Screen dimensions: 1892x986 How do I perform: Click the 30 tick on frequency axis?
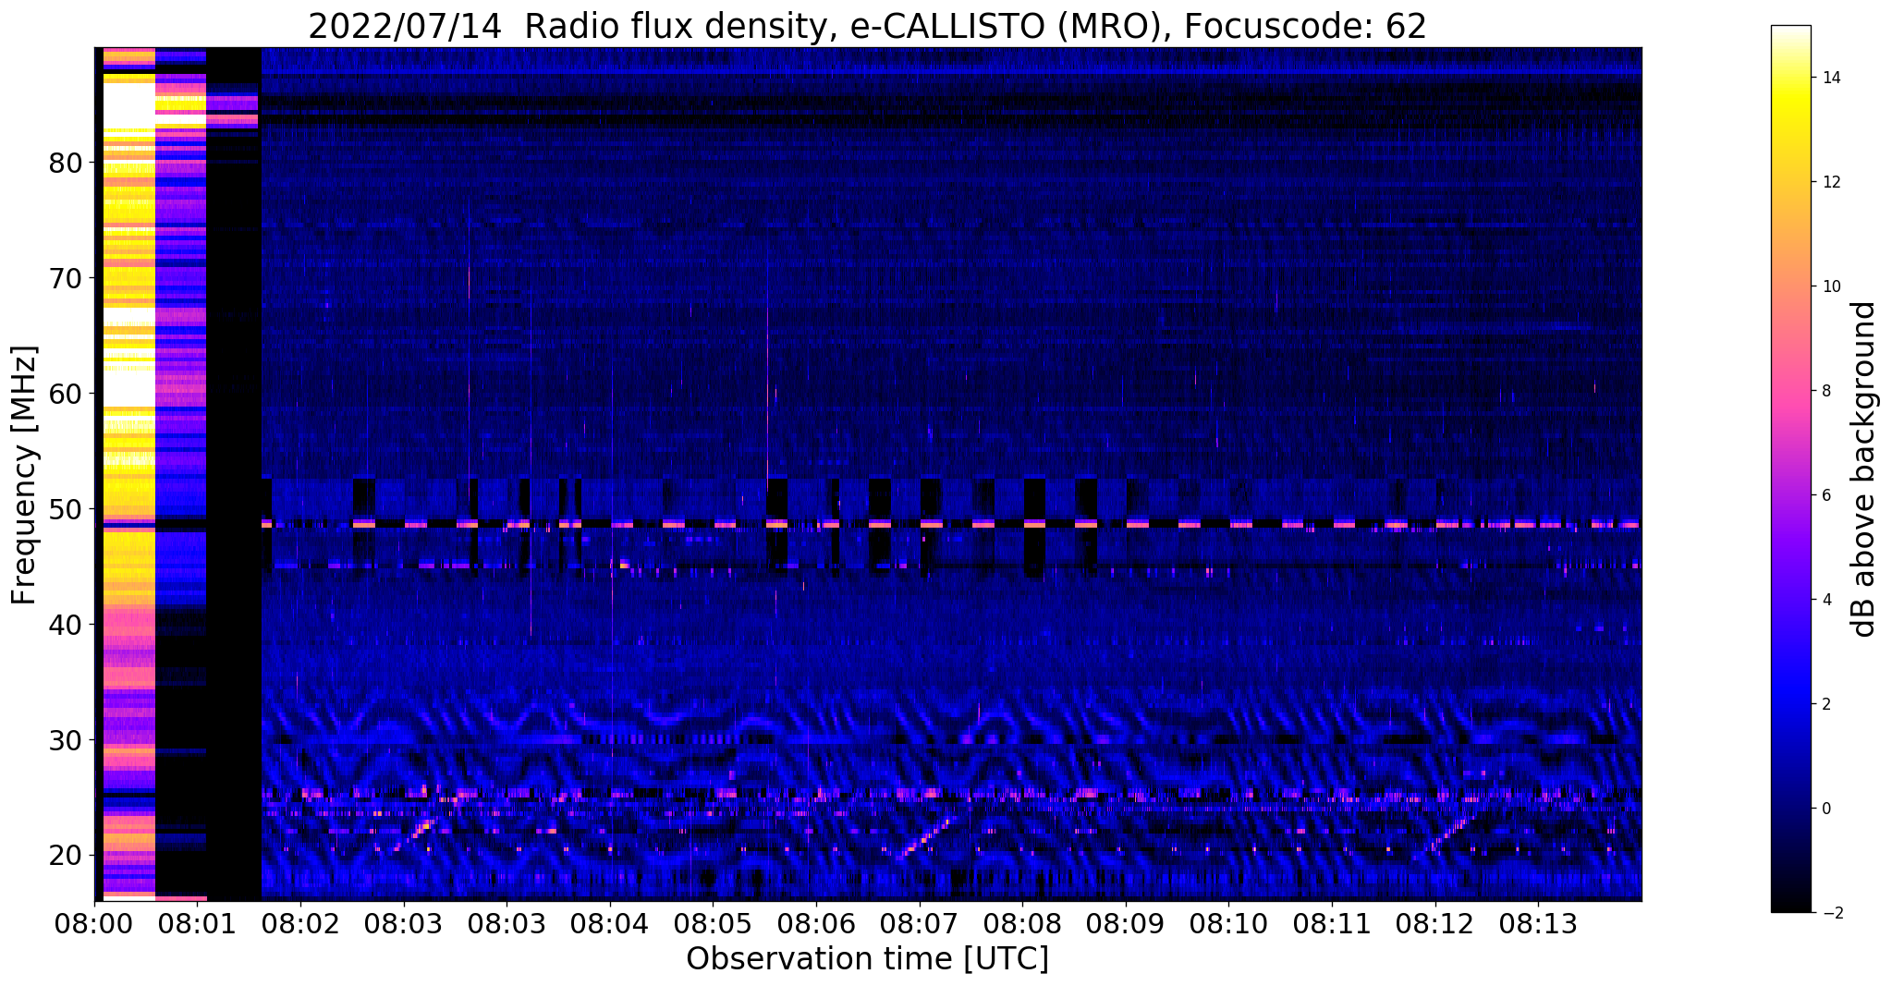(x=67, y=740)
